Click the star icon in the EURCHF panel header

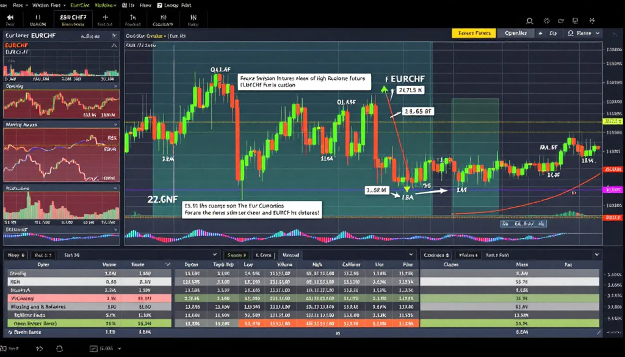[114, 35]
